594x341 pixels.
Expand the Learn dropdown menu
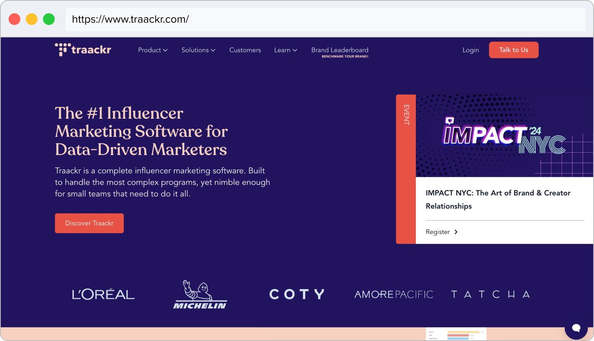(x=286, y=50)
